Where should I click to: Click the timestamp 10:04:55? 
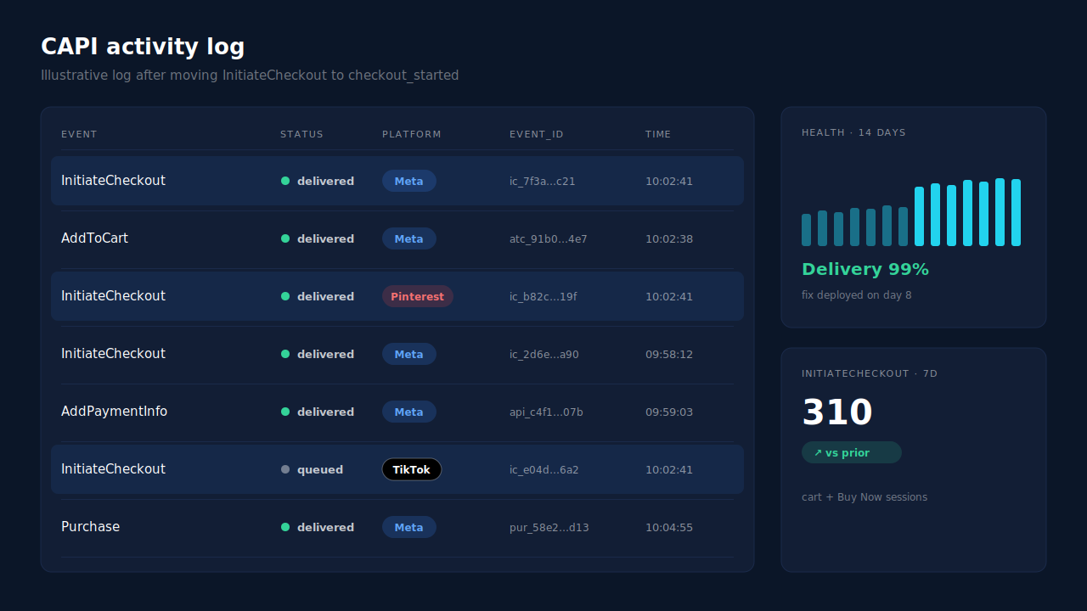[669, 527]
